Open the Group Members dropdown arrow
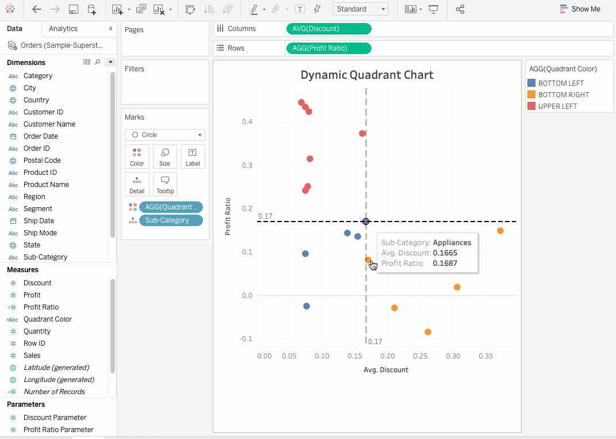This screenshot has width=616, height=439. pos(287,9)
